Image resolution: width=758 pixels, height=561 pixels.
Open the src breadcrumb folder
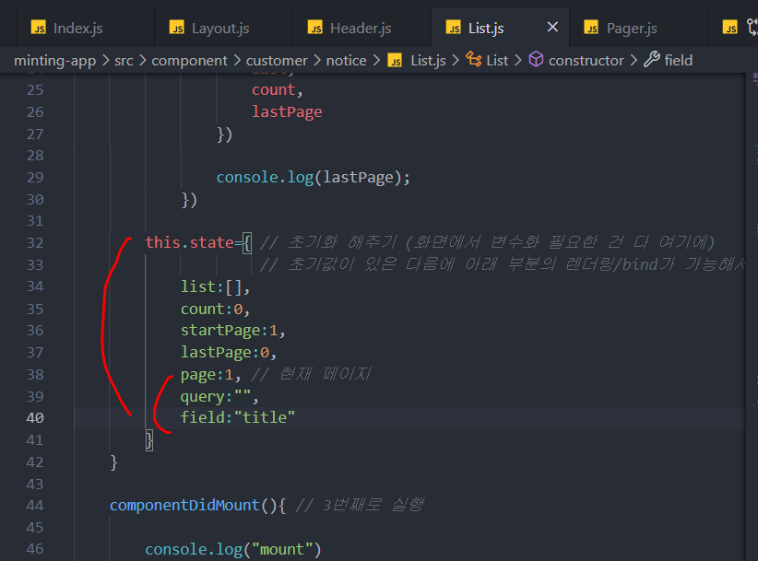click(124, 61)
